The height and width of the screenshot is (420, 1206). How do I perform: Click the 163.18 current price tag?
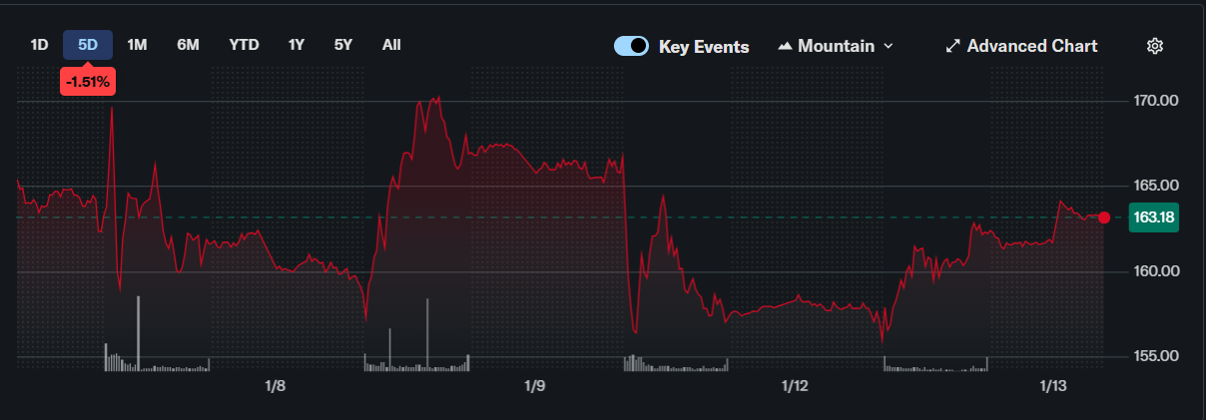click(1153, 217)
